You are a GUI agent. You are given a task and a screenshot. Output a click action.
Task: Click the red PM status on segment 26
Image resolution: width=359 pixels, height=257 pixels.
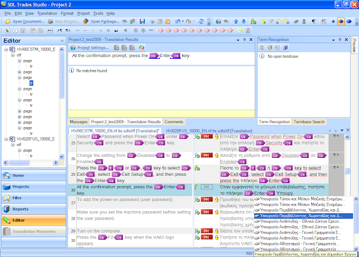tap(206, 155)
